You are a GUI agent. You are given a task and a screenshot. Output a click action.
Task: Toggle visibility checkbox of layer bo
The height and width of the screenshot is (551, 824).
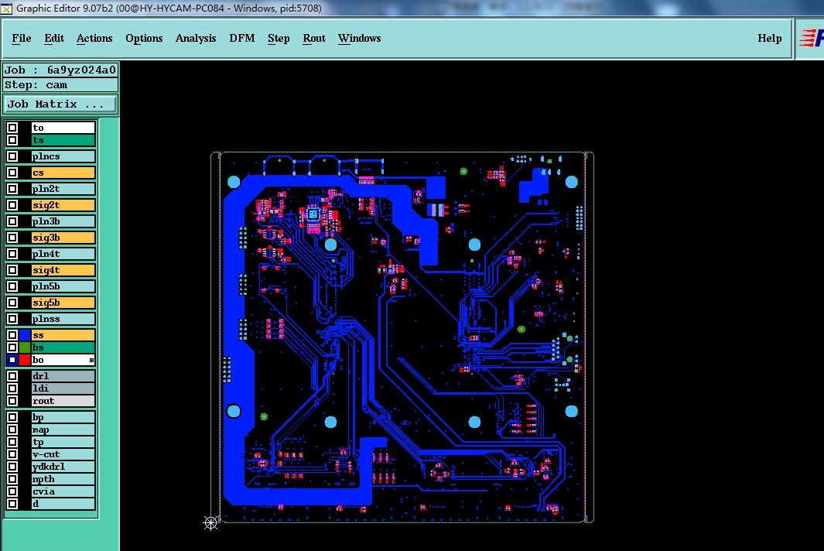pos(12,360)
